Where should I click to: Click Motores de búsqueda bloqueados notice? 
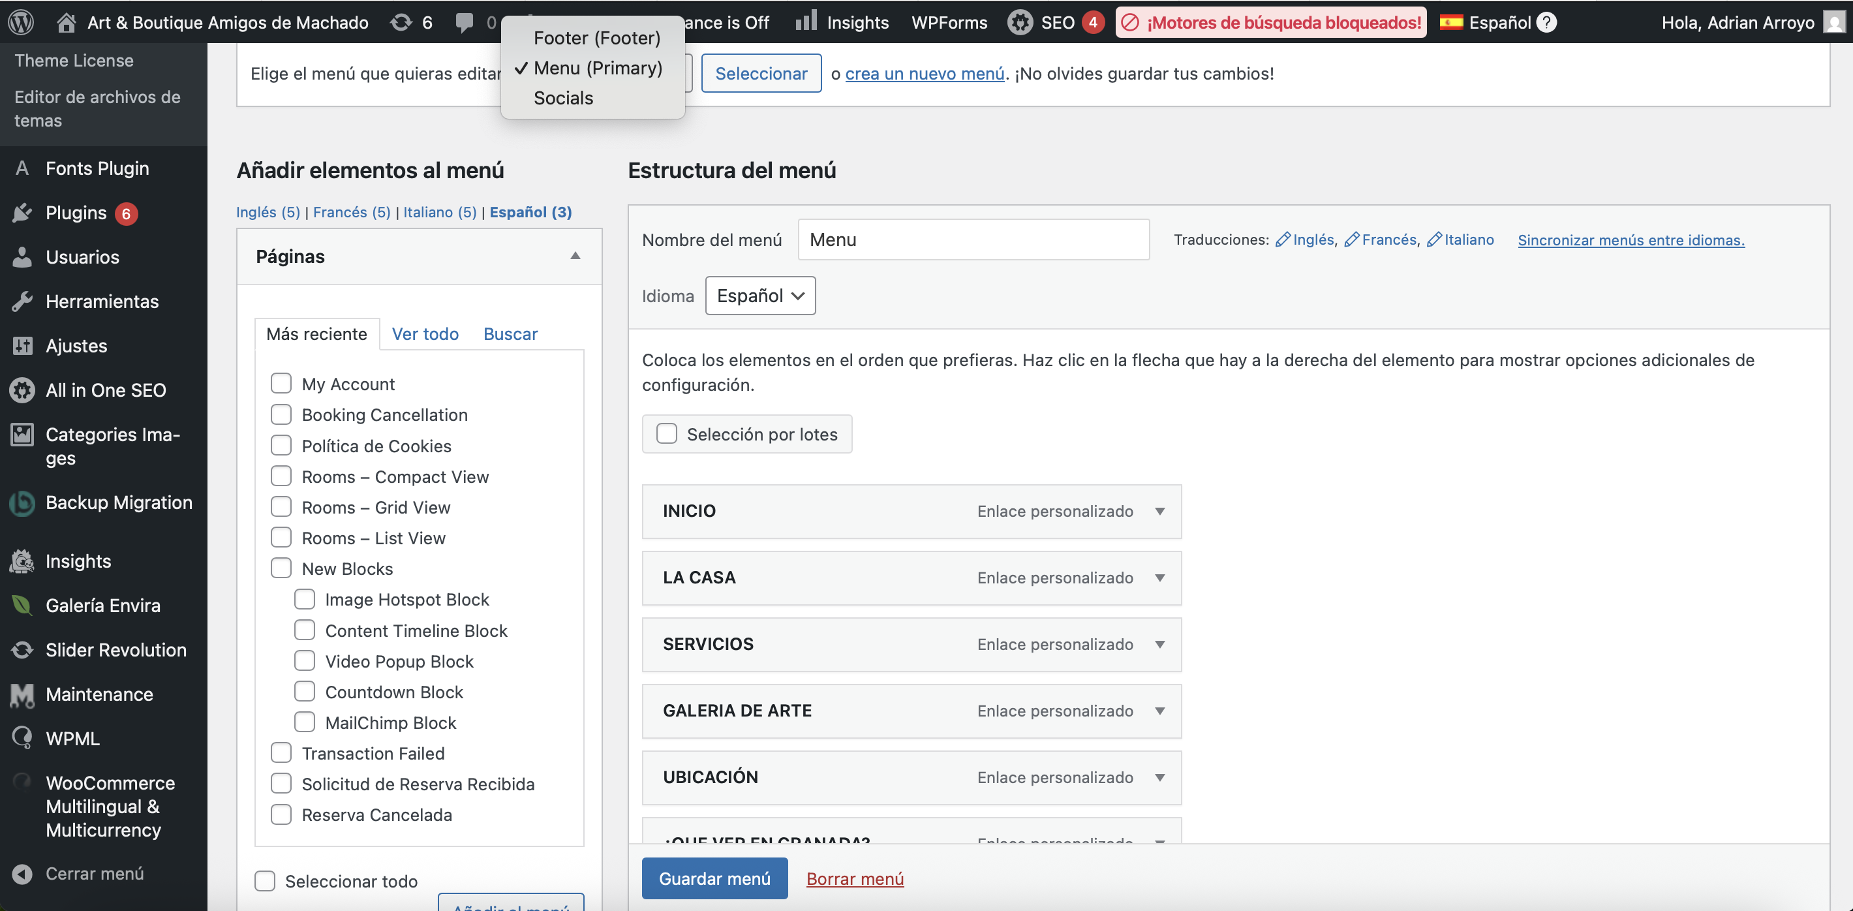click(1271, 22)
